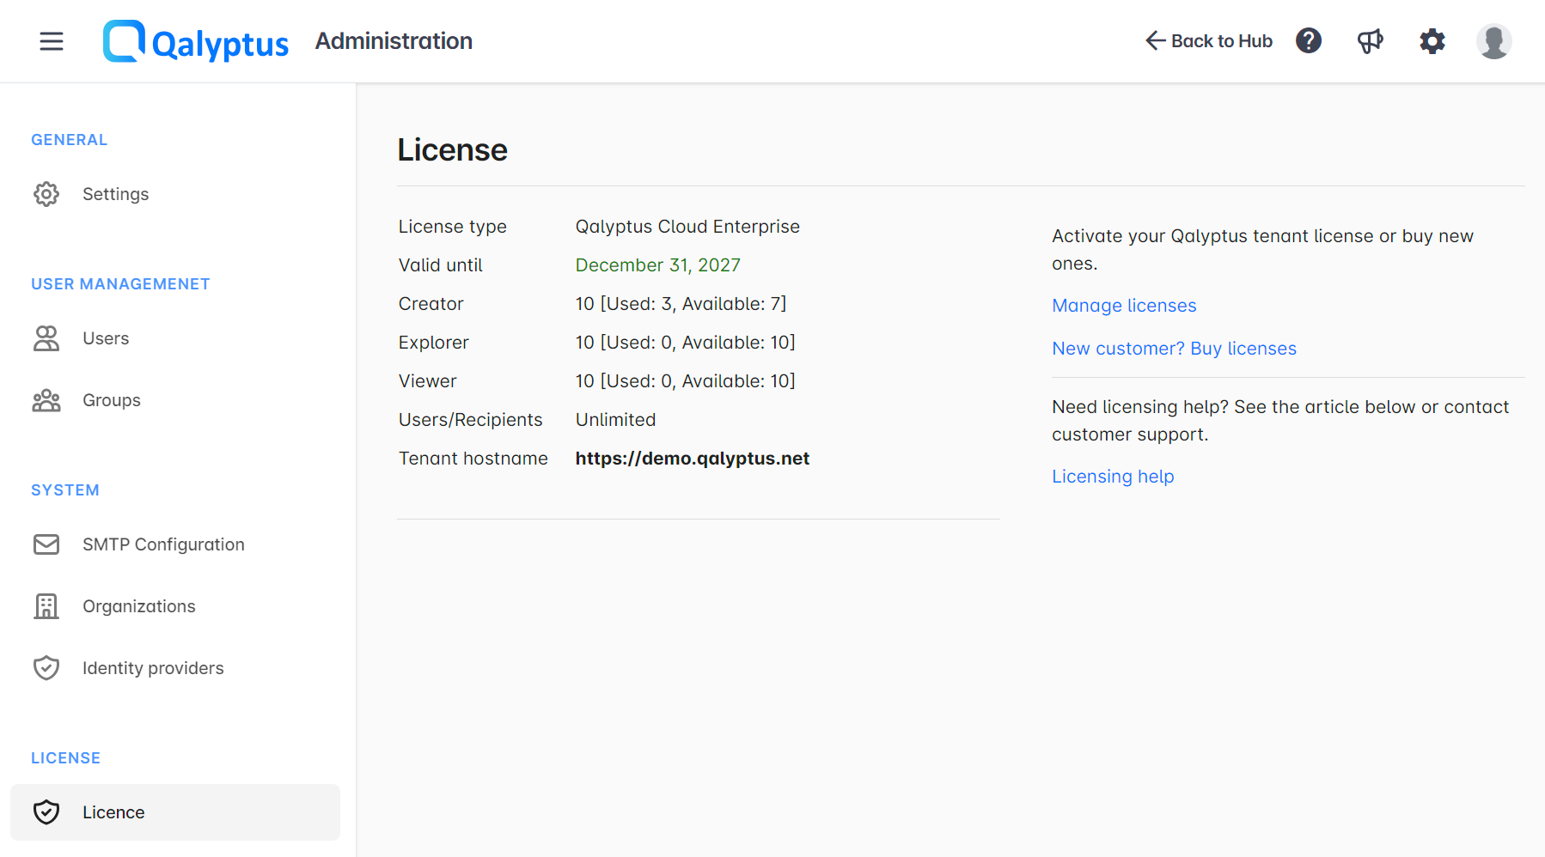1545x857 pixels.
Task: Open the help icon in top bar
Action: pos(1308,40)
